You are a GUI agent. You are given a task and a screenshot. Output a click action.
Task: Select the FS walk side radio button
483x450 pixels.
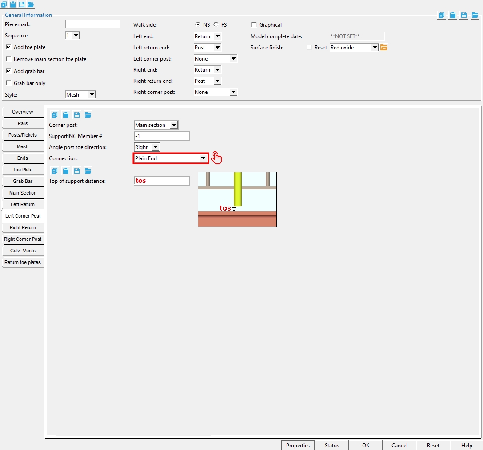[x=216, y=24]
